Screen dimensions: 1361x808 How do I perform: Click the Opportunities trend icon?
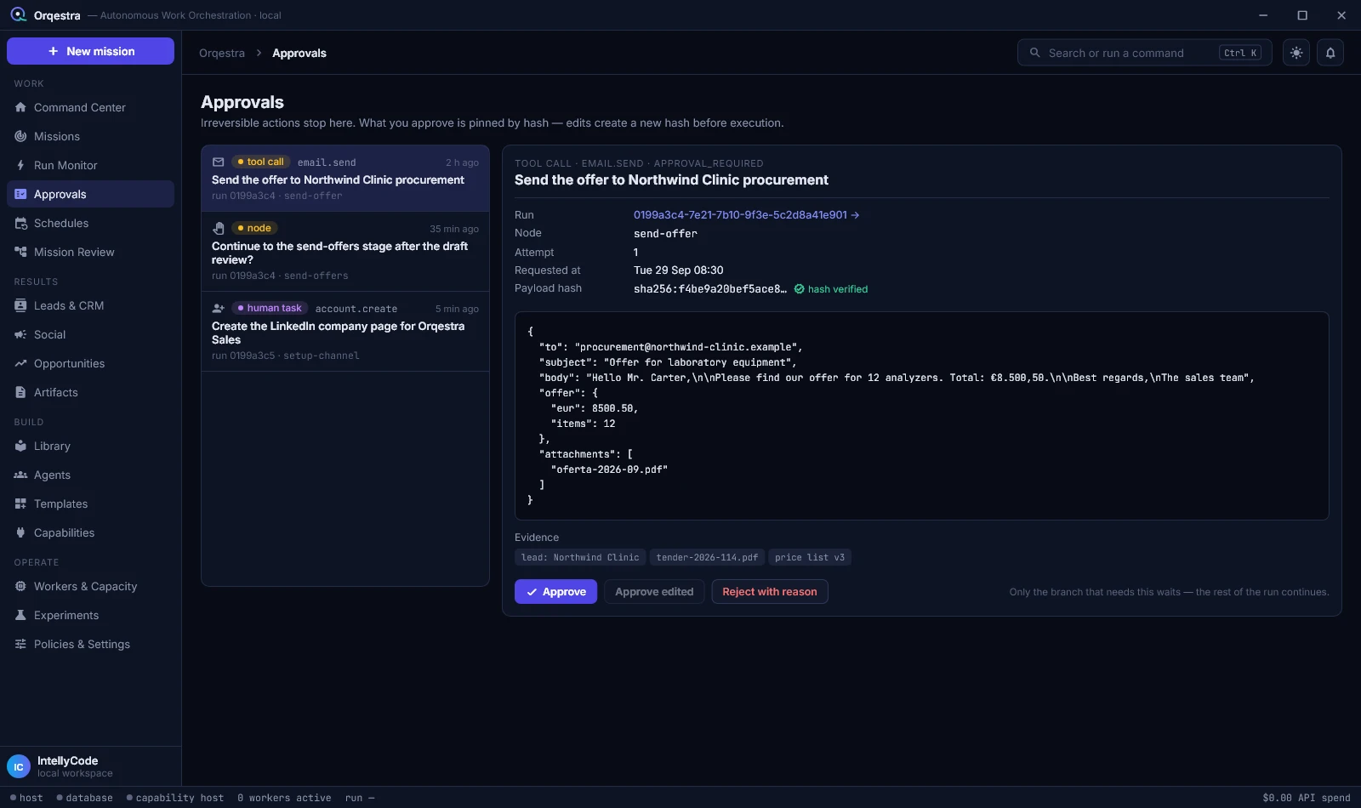click(x=20, y=363)
